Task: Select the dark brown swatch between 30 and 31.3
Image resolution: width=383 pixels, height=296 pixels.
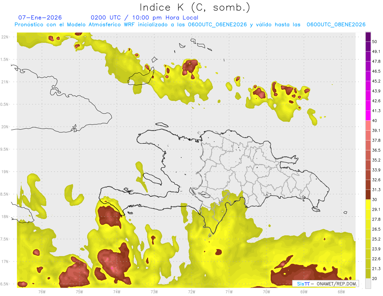Action: [x=368, y=195]
